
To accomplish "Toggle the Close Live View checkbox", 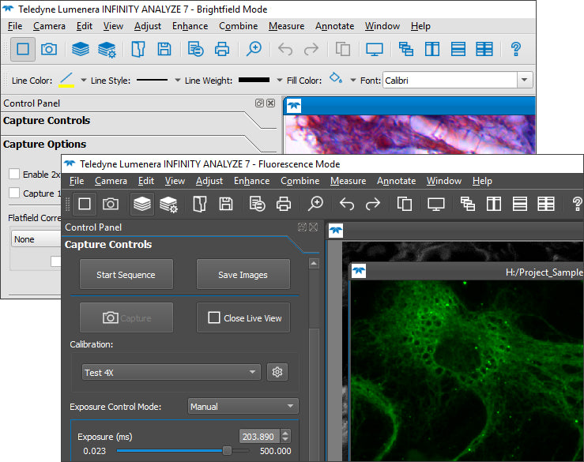I will pos(213,317).
